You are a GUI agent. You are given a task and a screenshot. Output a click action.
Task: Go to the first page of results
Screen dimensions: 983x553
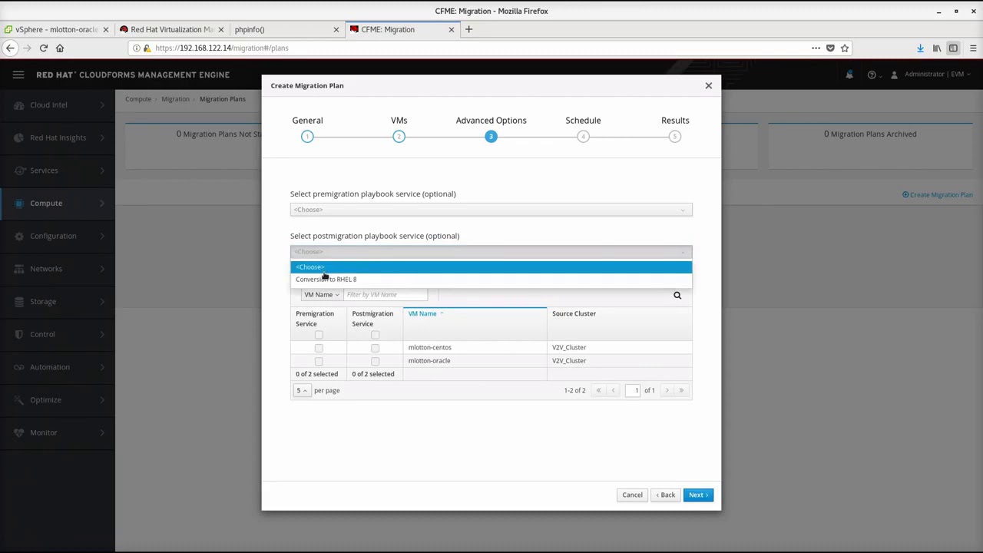(598, 390)
